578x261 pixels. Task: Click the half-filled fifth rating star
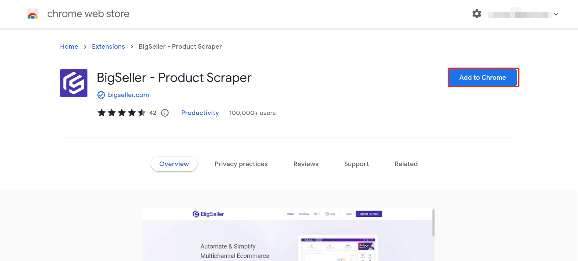click(141, 113)
